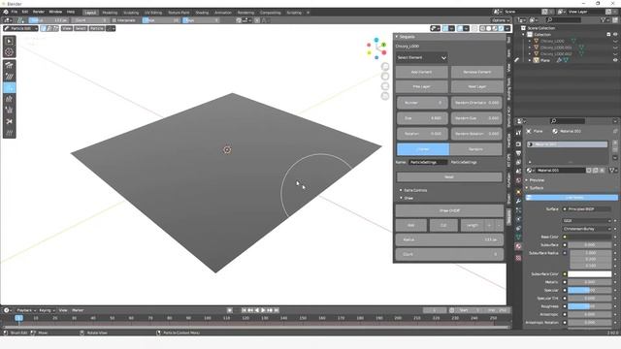Image resolution: width=621 pixels, height=349 pixels.
Task: Switch to the Modeling workspace tab
Action: pos(110,13)
